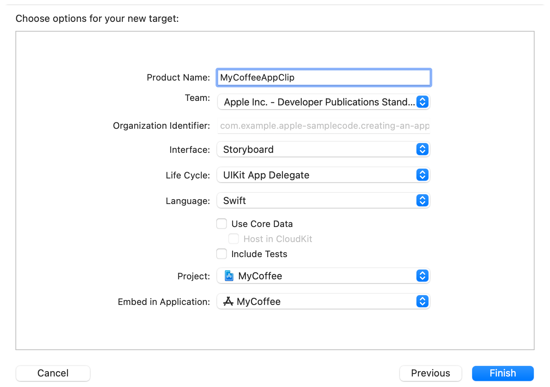Screen dimensions: 550x387
Task: Click the Language dropdown chevron icon
Action: click(x=422, y=200)
